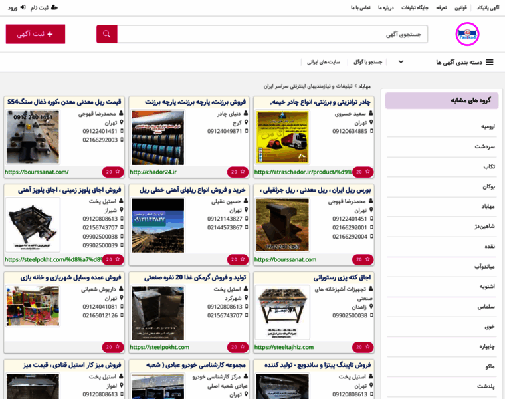The image size is (505, 399).
Task: Click the red search magnifier button
Action: pyautogui.click(x=106, y=34)
